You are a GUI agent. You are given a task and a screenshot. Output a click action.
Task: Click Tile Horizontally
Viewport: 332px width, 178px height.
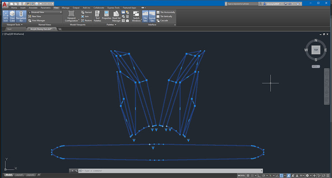(167, 12)
